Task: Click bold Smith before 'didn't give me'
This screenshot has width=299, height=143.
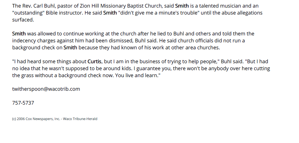Action: coord(110,13)
